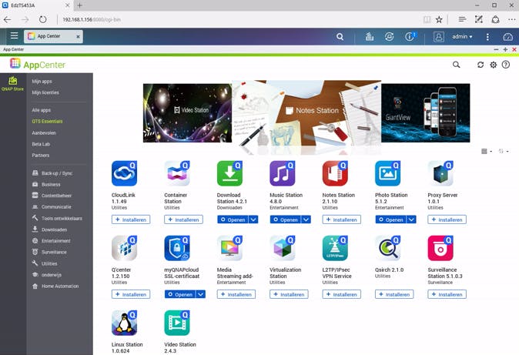Select QNAP Store in the left rail
Screen dimensions: 519x355
coord(12,83)
